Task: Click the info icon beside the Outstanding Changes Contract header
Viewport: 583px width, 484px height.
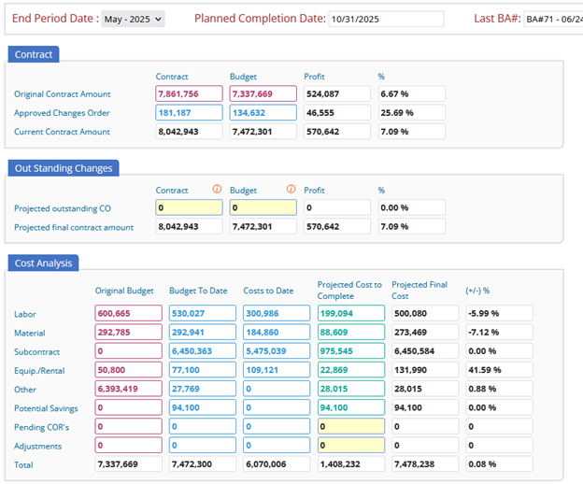Action: pos(217,190)
